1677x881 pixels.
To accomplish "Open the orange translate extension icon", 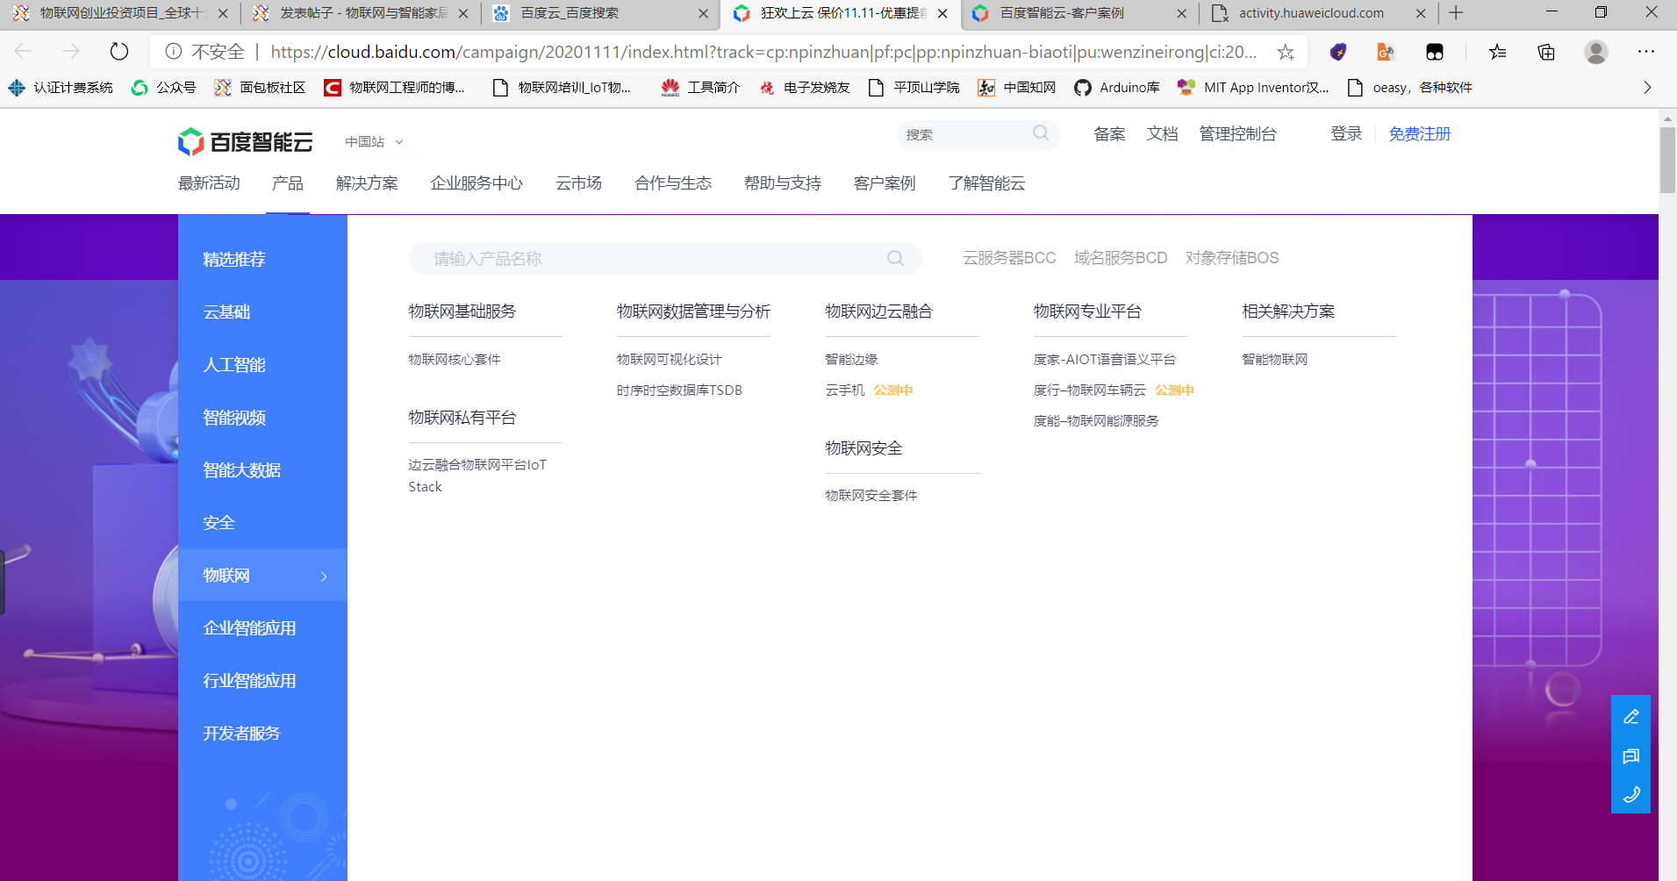I will click(1386, 52).
